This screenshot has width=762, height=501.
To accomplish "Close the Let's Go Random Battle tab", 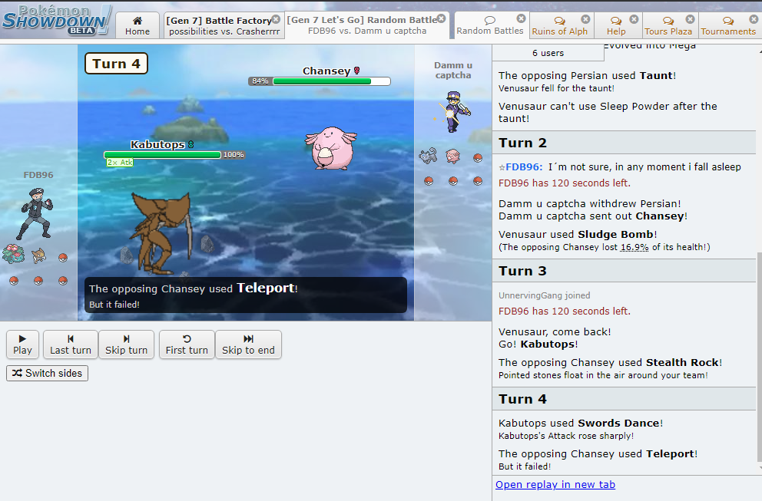I will (441, 18).
